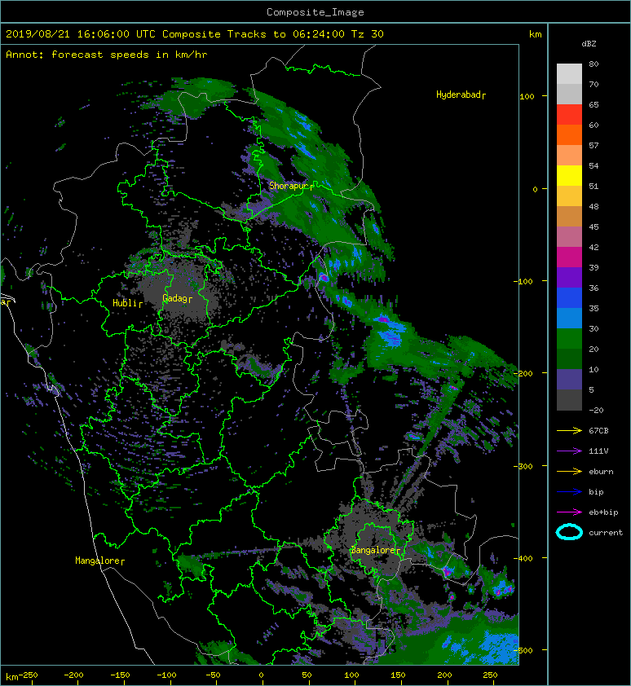Click the 100 km mark on vertical axis
Viewport: 631px width, 686px height.
[x=527, y=97]
